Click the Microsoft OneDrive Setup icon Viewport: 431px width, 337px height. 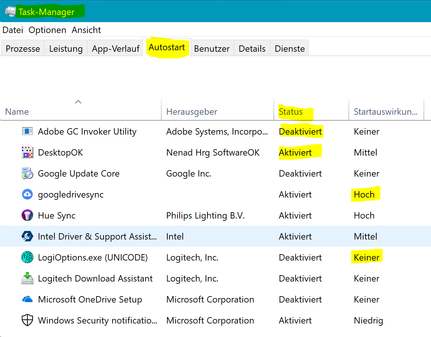pyautogui.click(x=27, y=300)
